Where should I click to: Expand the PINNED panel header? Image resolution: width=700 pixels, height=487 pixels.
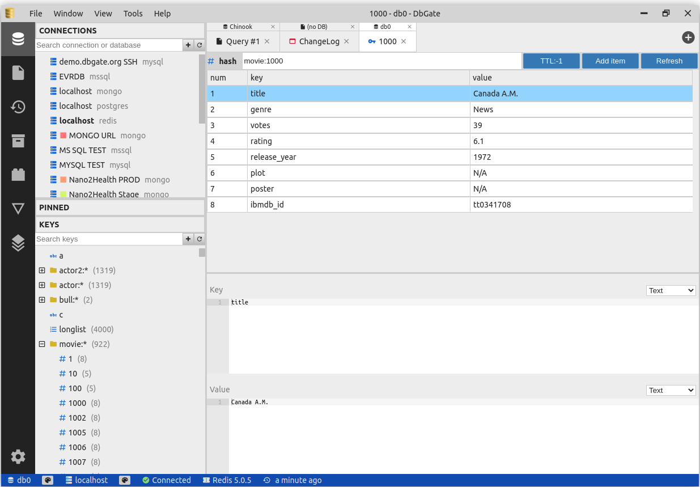click(120, 207)
